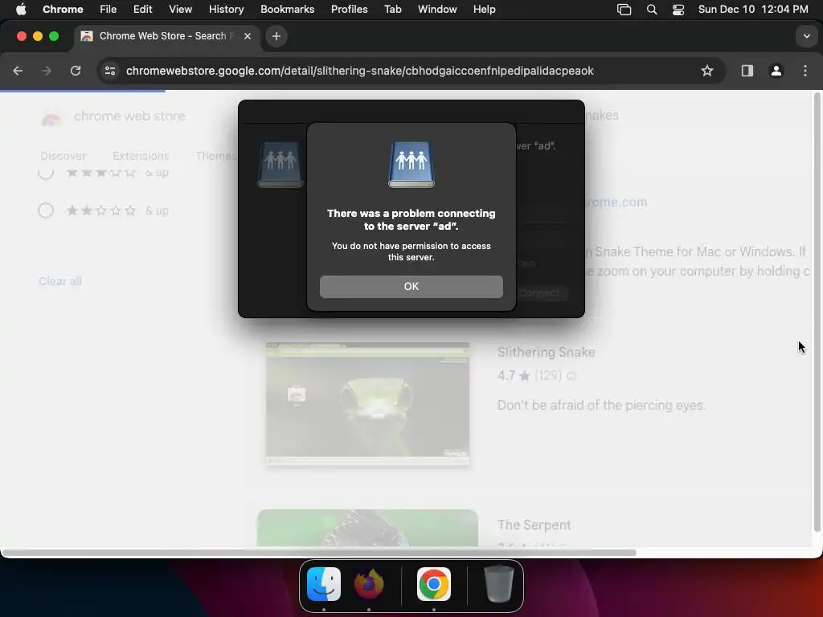Click the vertical page scrollbar
823x617 pixels.
click(x=817, y=313)
